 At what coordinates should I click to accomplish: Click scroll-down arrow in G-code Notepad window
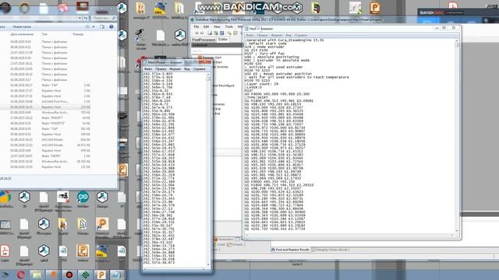coord(457,231)
